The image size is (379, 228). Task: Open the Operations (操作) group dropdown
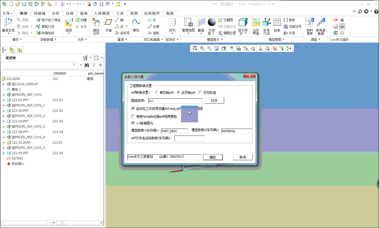17,40
